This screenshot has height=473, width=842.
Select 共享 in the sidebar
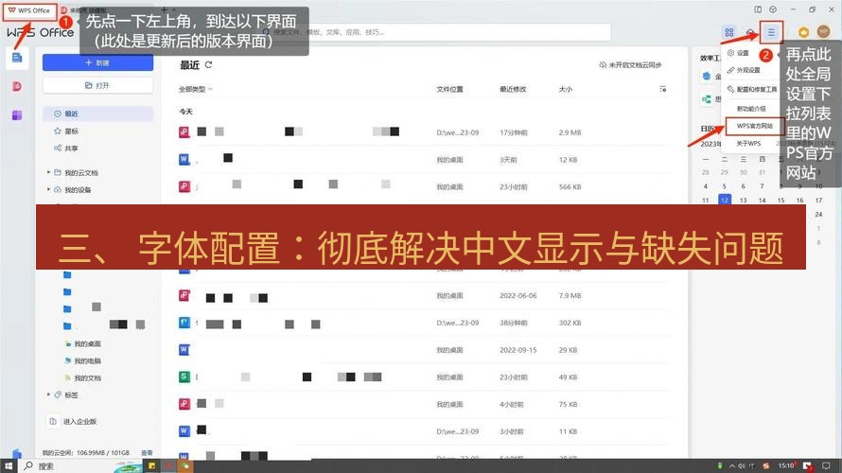[66, 149]
